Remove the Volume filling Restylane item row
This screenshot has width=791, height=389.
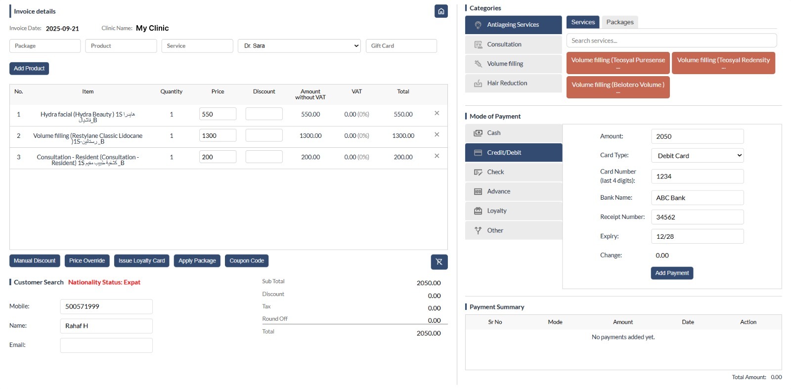point(437,134)
